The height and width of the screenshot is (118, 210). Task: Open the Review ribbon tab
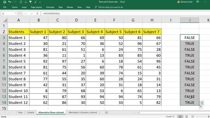[x=70, y=7]
